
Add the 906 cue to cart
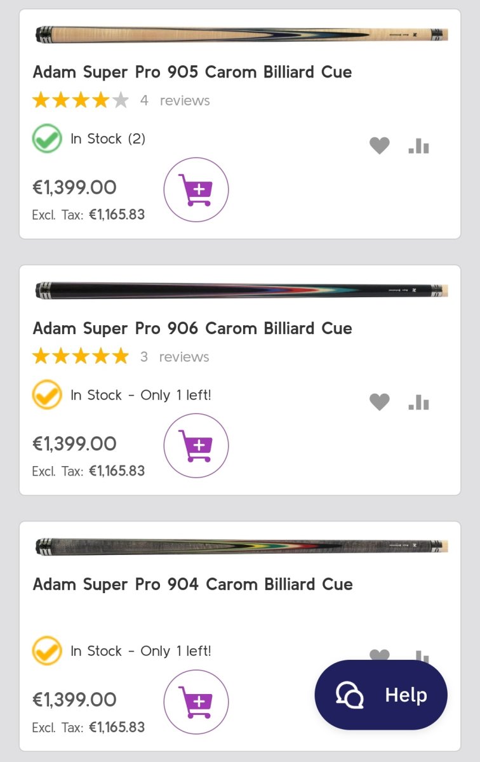tap(196, 446)
